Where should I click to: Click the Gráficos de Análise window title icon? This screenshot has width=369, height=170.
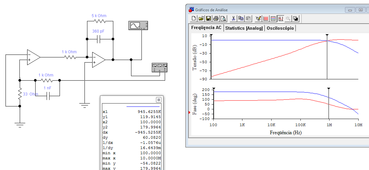[191, 10]
